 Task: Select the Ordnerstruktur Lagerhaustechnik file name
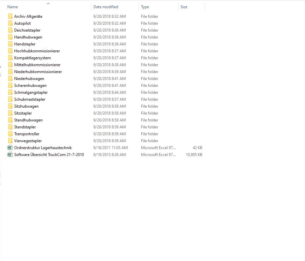[x=43, y=148]
